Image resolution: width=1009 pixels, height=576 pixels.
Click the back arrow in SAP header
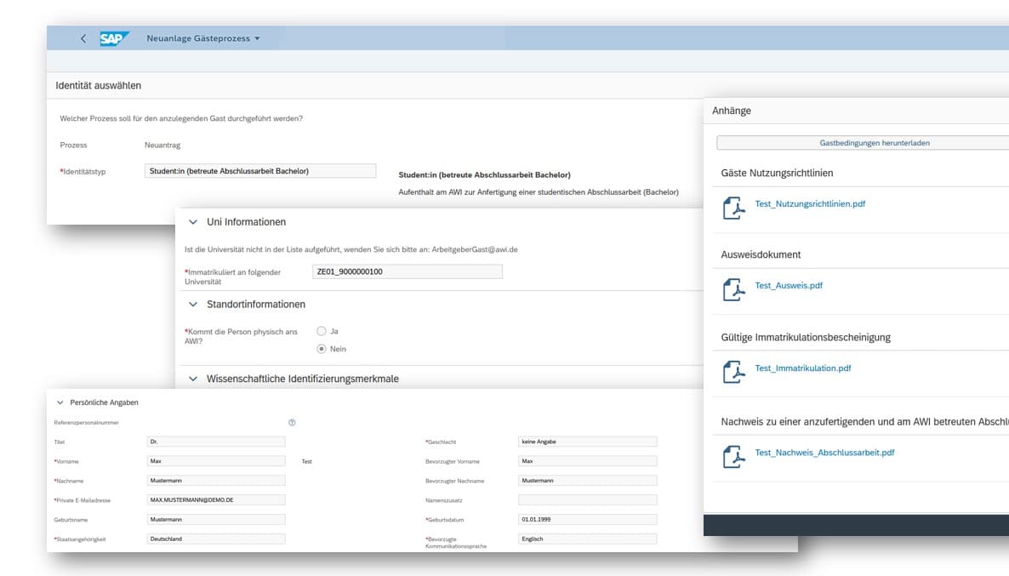click(83, 38)
